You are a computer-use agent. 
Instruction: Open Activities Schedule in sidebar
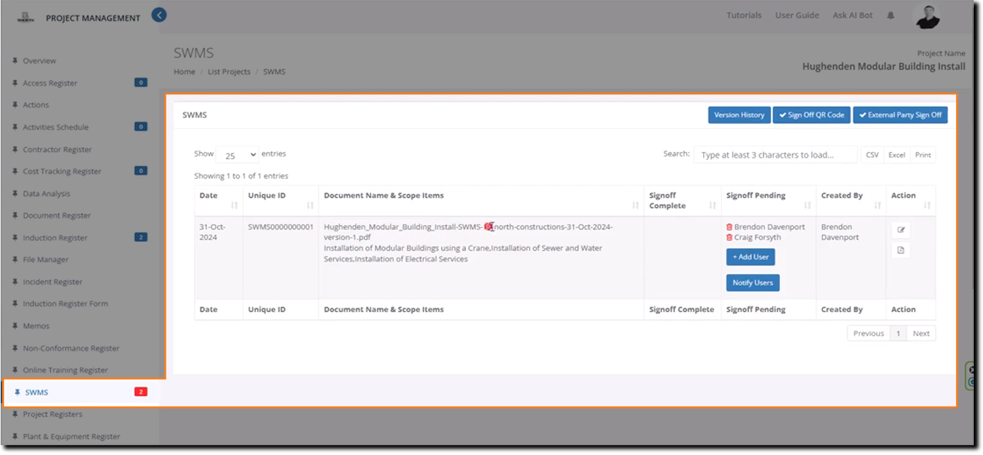(56, 127)
